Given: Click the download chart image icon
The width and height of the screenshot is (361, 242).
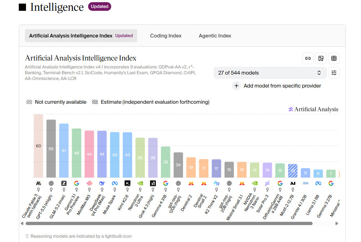Looking at the screenshot, I should [321, 58].
